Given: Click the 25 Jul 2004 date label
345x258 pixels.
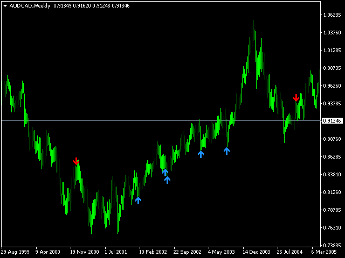Looking at the screenshot, I should click(x=289, y=252).
